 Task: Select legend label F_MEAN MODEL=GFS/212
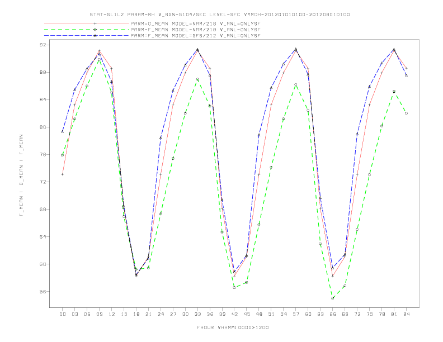[195, 36]
